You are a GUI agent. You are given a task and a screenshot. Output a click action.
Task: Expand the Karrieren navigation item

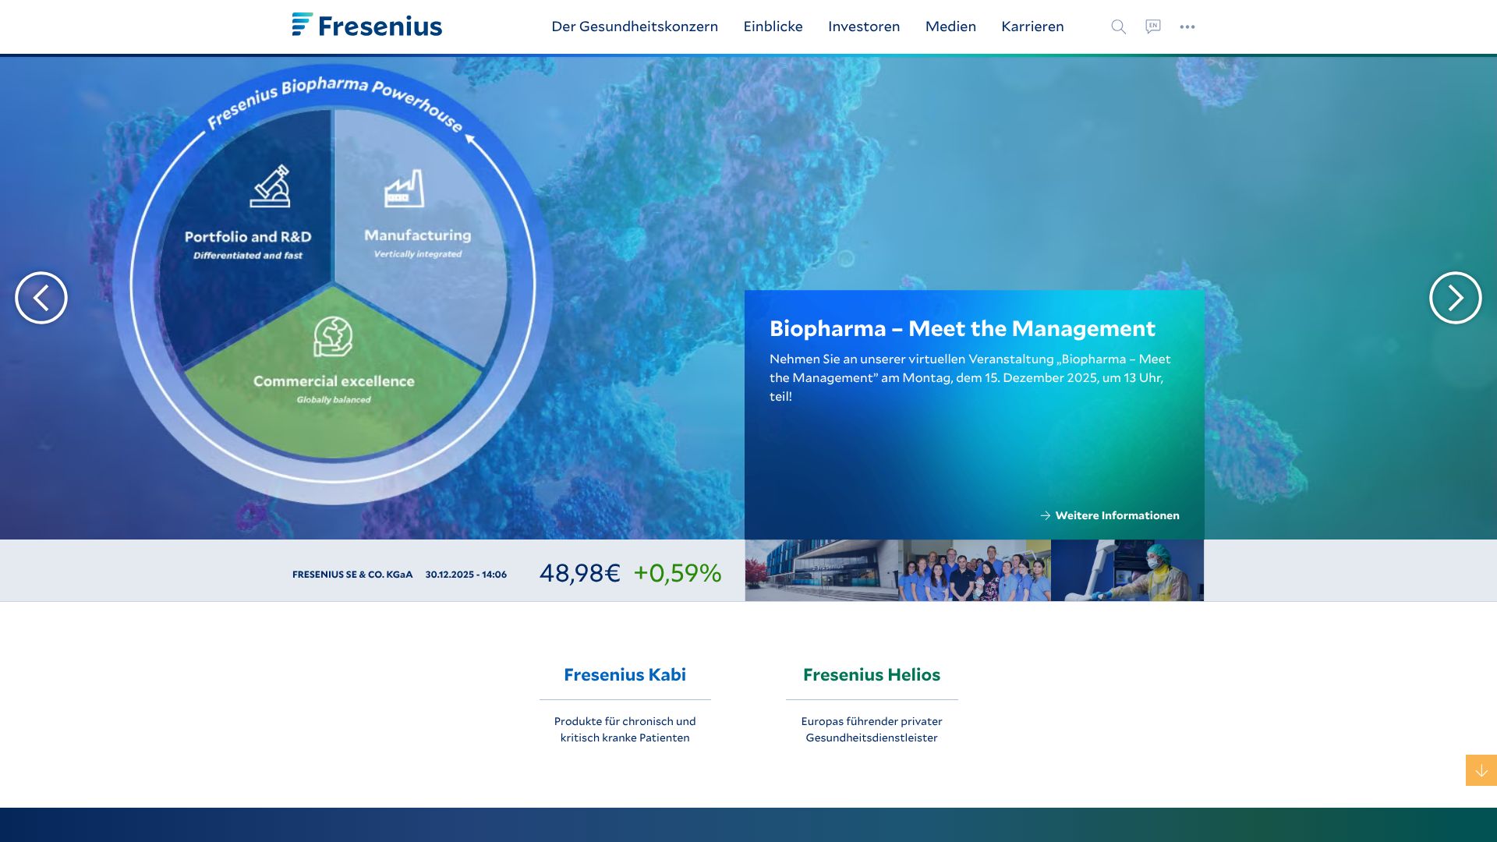click(1032, 27)
